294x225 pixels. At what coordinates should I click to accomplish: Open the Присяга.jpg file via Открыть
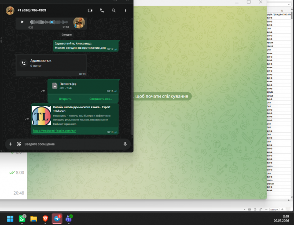[x=65, y=99]
